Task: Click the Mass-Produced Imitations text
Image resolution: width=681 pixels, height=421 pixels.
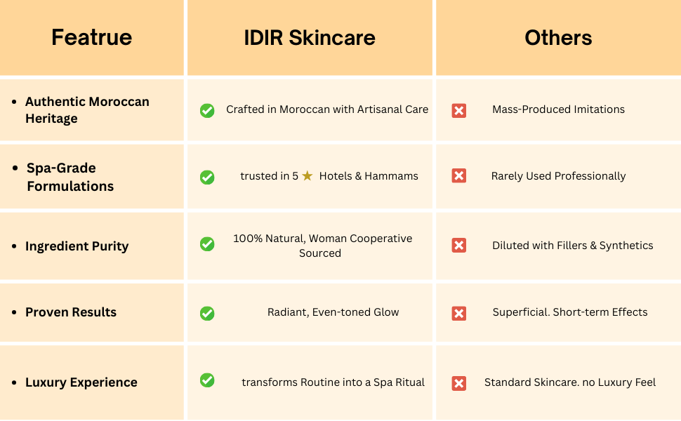Action: click(x=558, y=109)
